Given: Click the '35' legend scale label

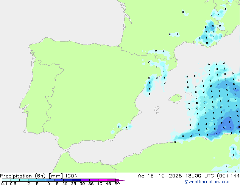Looking at the screenshot, I should click(91, 183).
